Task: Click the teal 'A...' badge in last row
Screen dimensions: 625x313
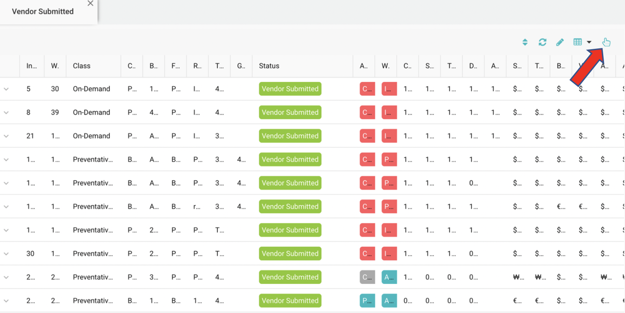Action: (389, 300)
